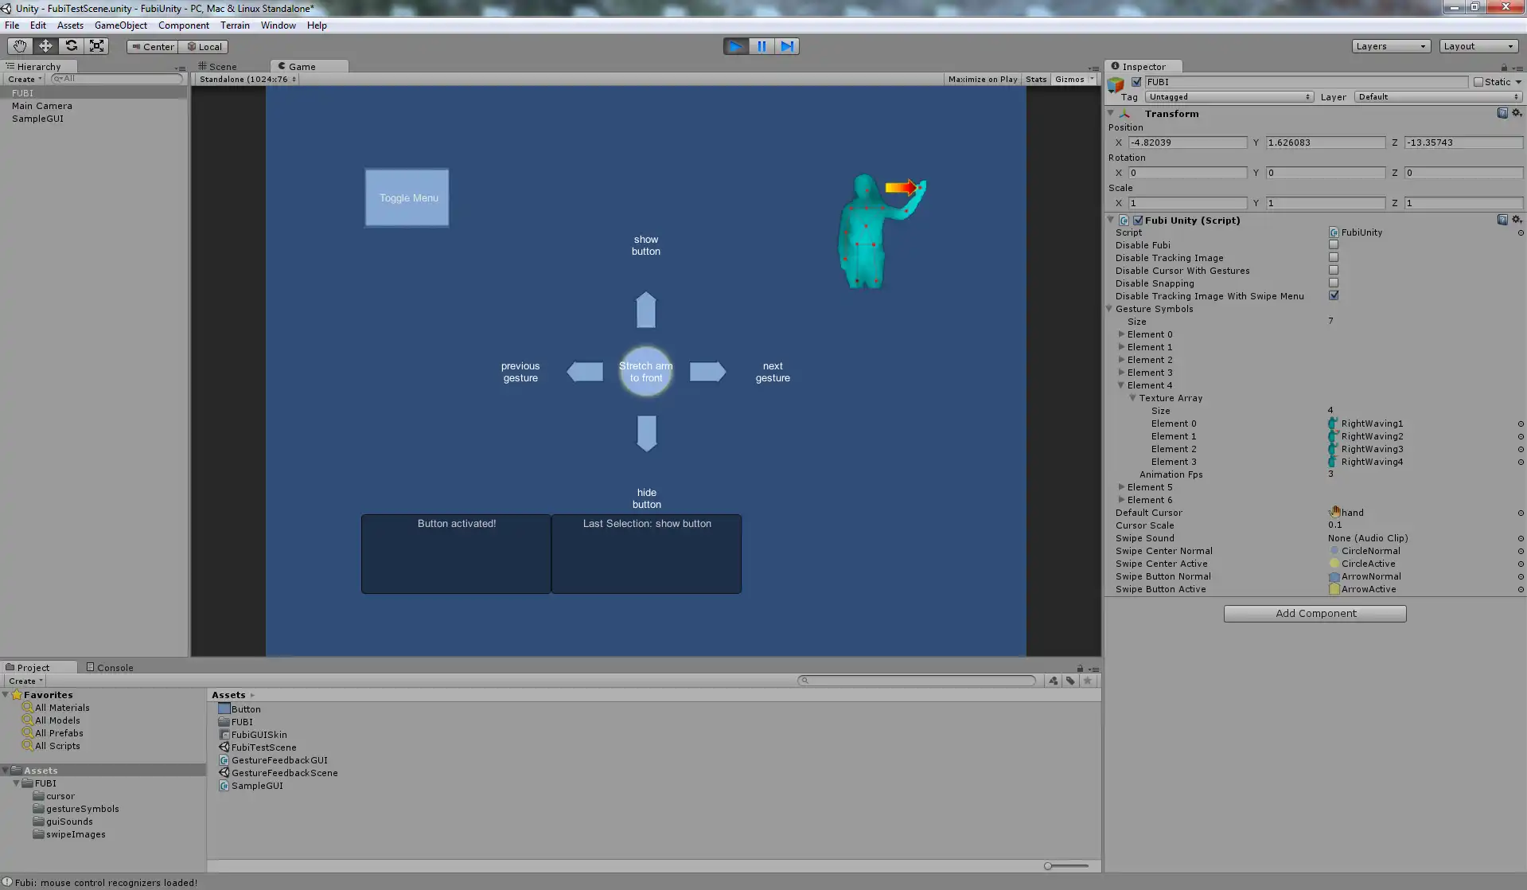Select the Rotate tool
Viewport: 1527px width, 890px height.
pos(71,46)
